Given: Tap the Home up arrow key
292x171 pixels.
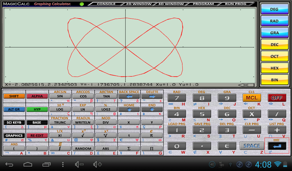Looking at the screenshot, I should click(x=129, y=109).
